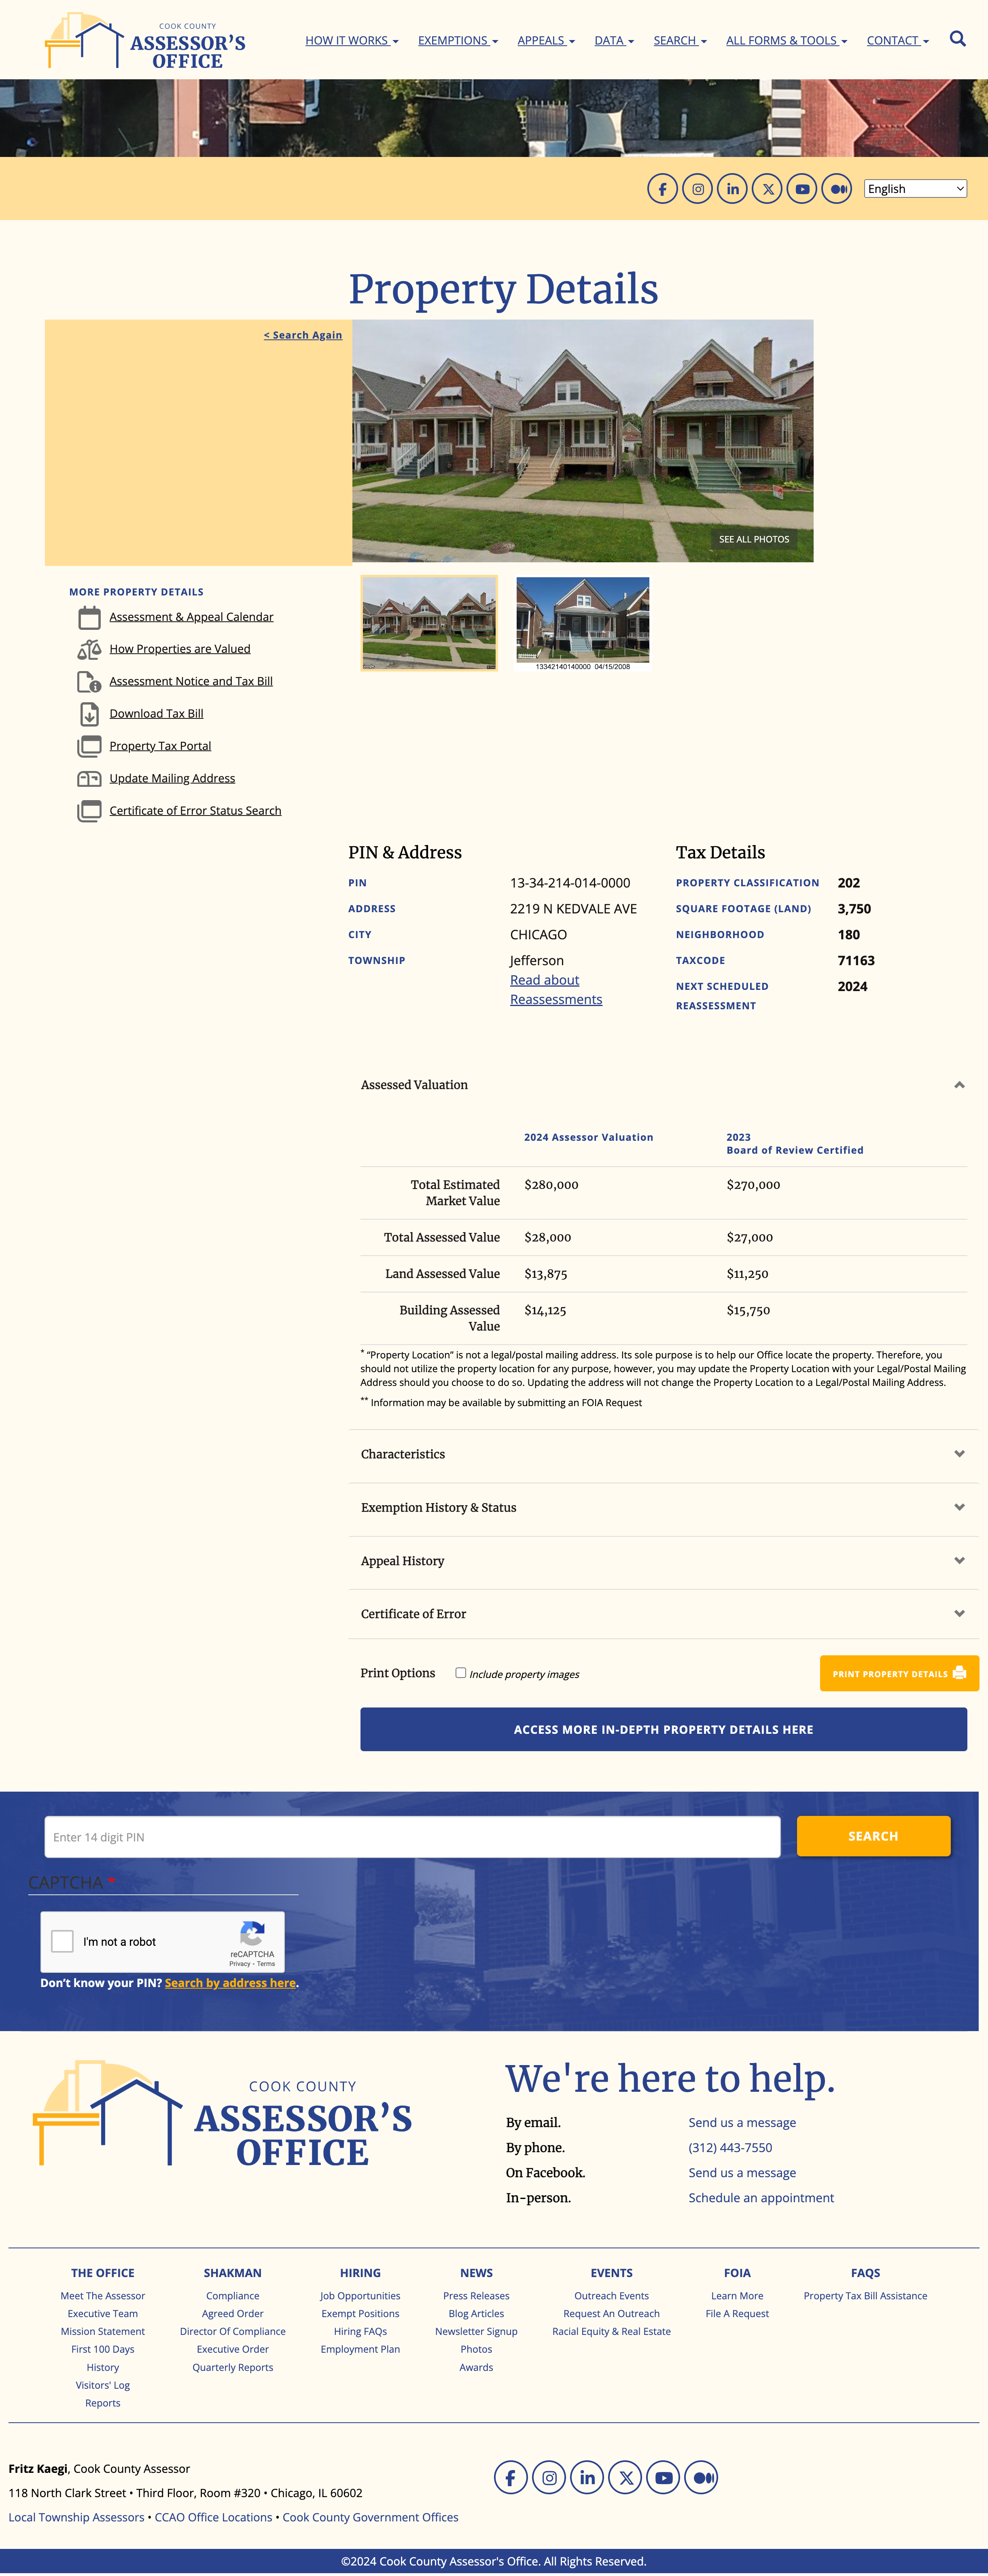Viewport: 988px width, 2576px height.
Task: Open the Instagram icon in yellow bar
Action: (697, 189)
